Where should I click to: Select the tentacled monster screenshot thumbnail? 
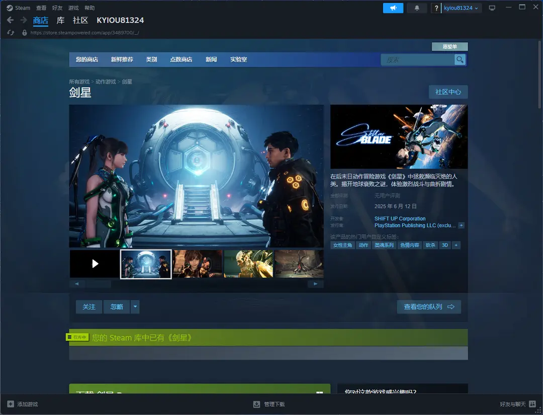pyautogui.click(x=299, y=264)
